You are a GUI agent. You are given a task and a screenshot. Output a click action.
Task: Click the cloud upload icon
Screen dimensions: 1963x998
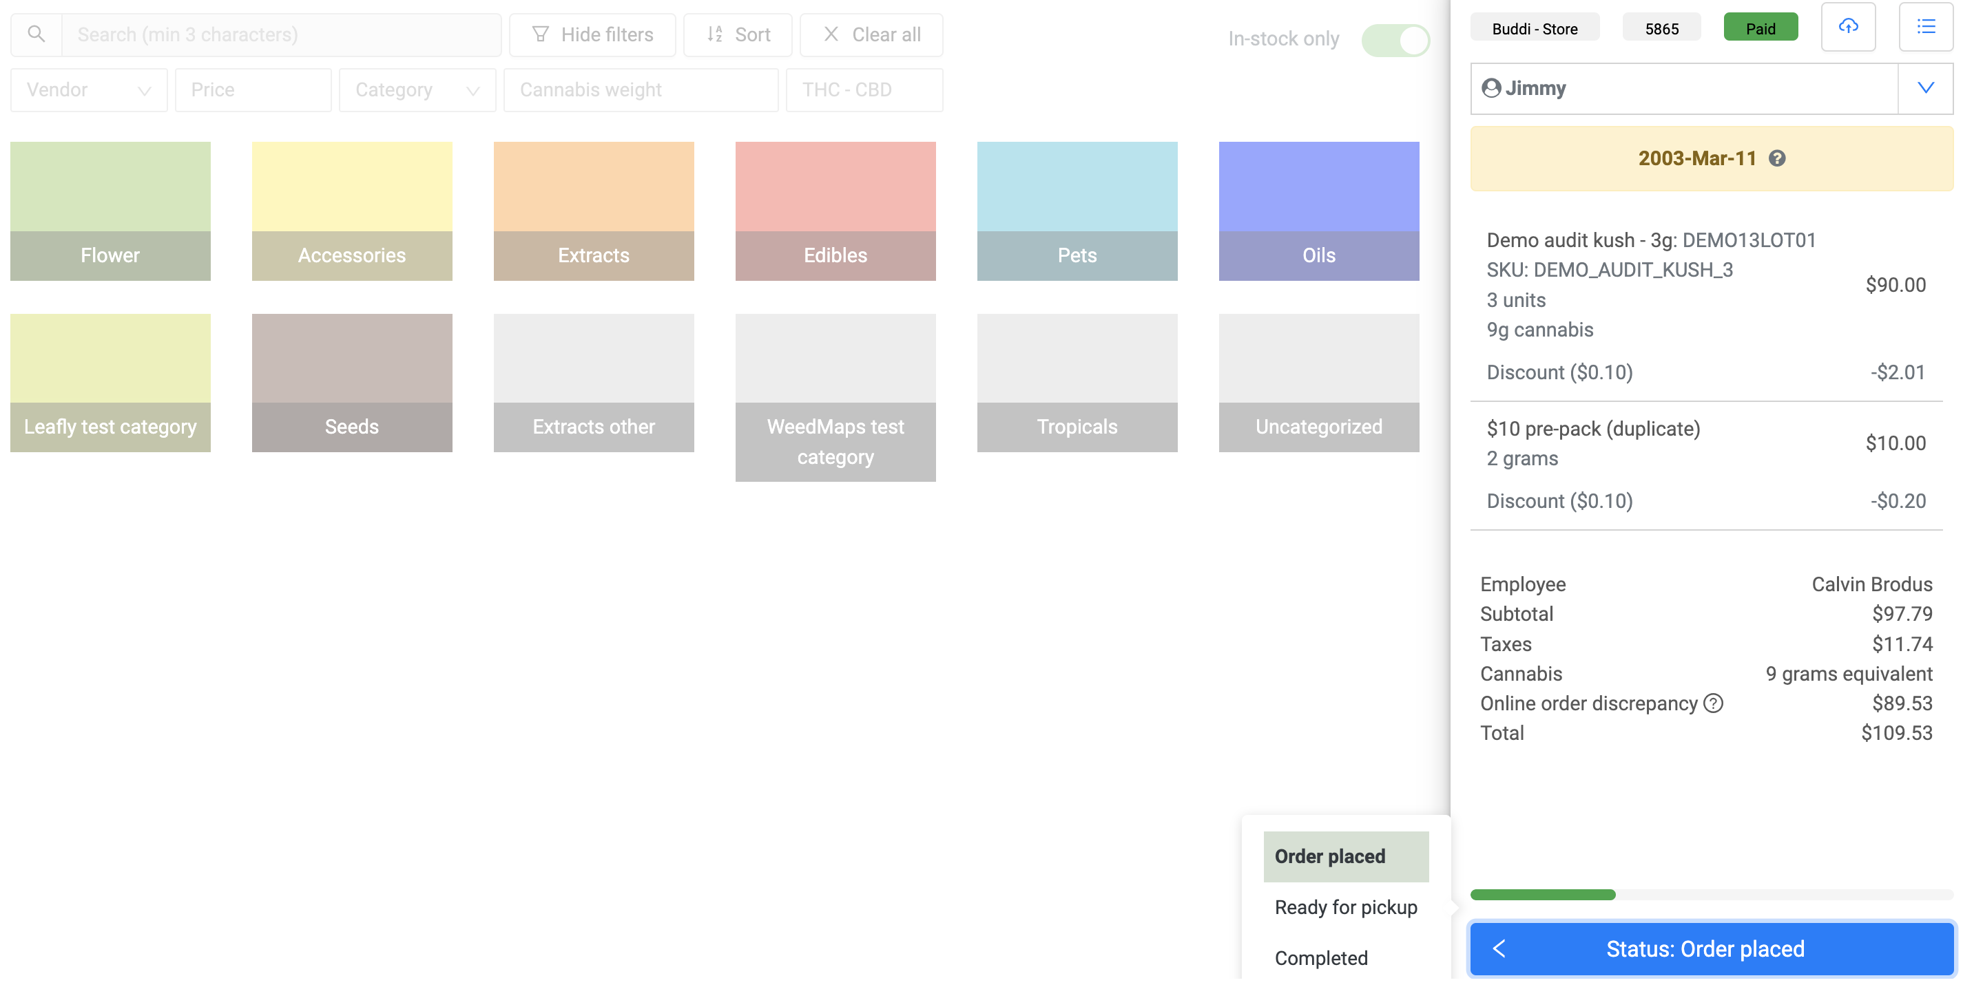pos(1848,28)
